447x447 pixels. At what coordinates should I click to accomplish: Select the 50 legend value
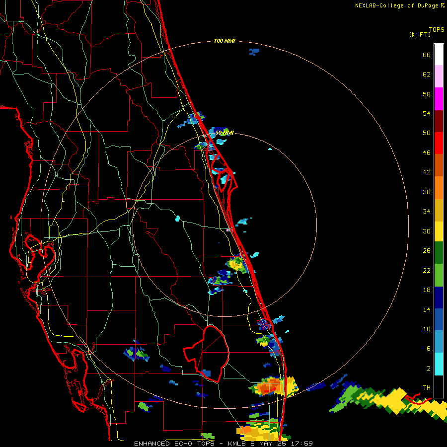(x=427, y=133)
